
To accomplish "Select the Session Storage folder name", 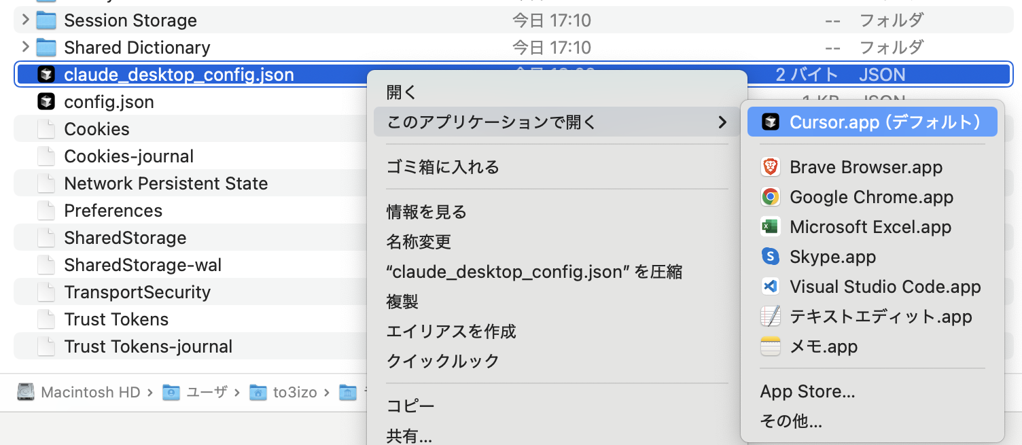I will pyautogui.click(x=130, y=20).
